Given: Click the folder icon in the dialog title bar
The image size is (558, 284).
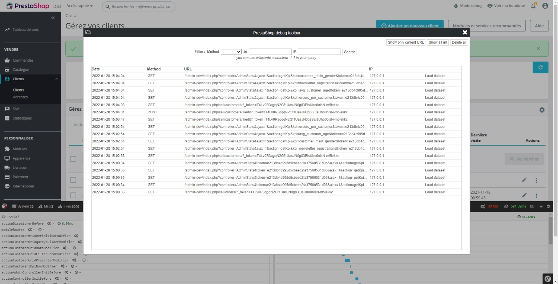Looking at the screenshot, I should 88,32.
